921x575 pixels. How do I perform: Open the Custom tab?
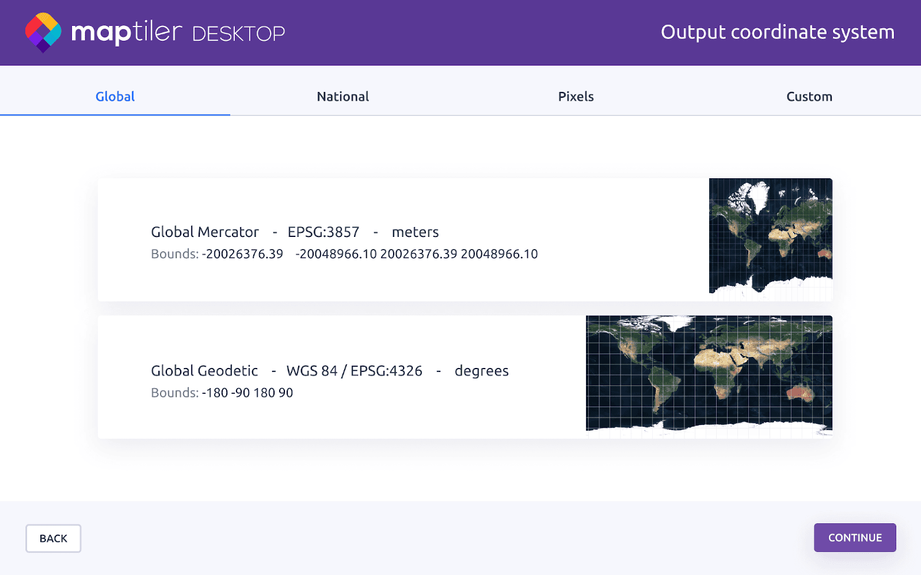click(809, 96)
